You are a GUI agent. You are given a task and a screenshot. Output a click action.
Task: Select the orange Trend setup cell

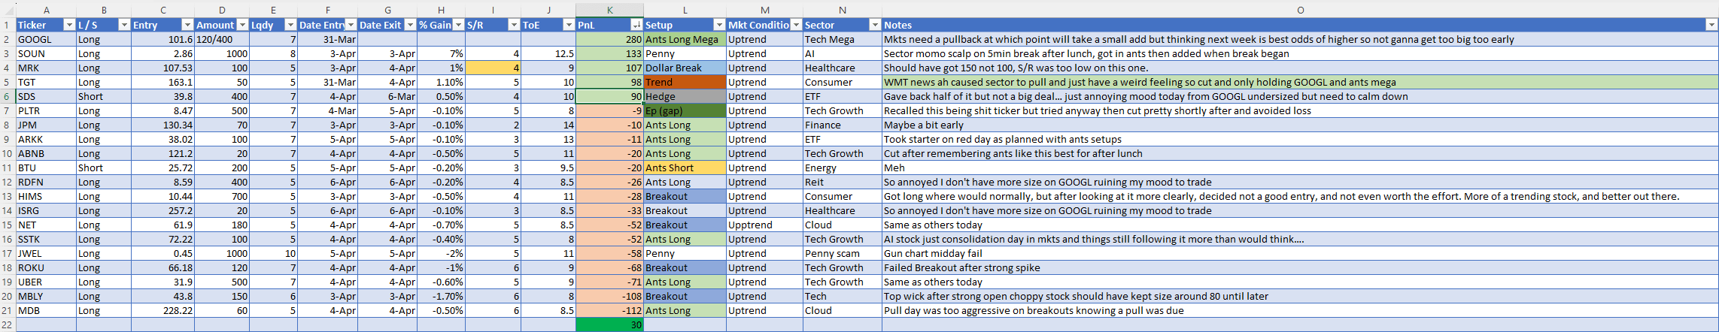[685, 82]
